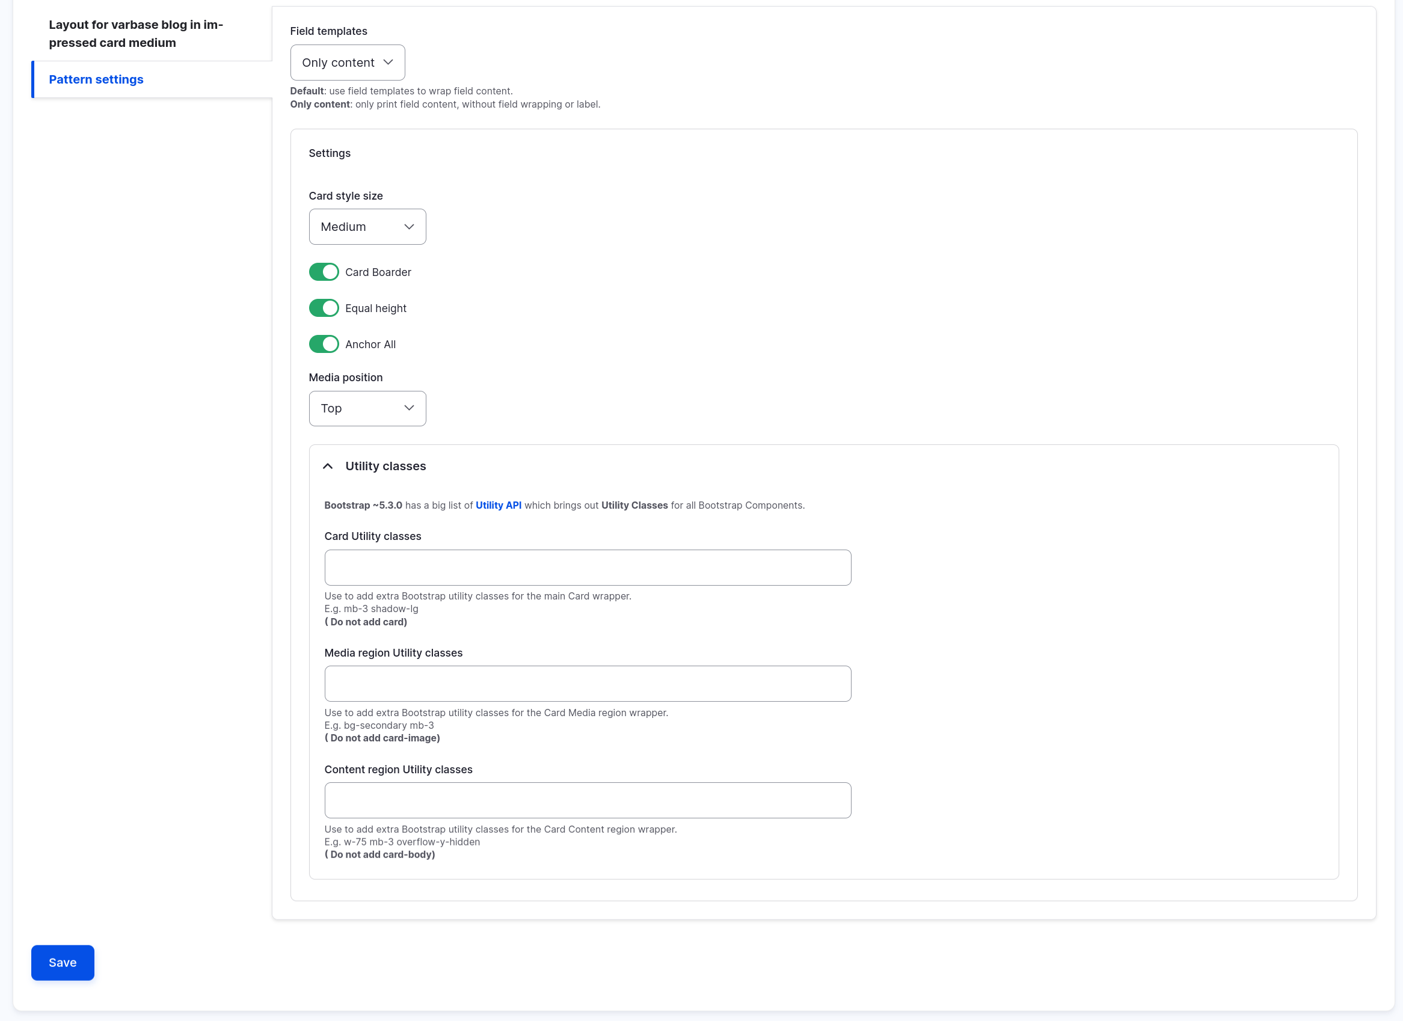
Task: Focus Card Utility classes text field
Action: coord(587,568)
